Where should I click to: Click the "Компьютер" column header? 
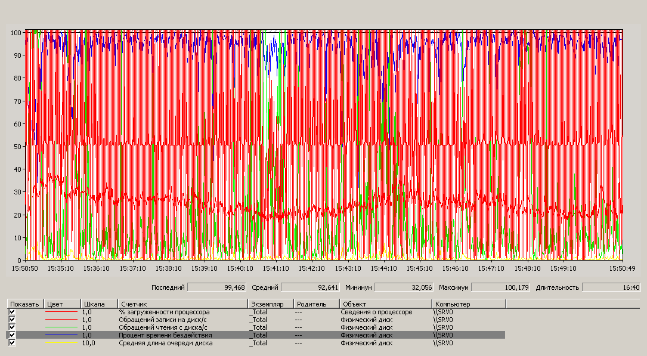point(469,304)
